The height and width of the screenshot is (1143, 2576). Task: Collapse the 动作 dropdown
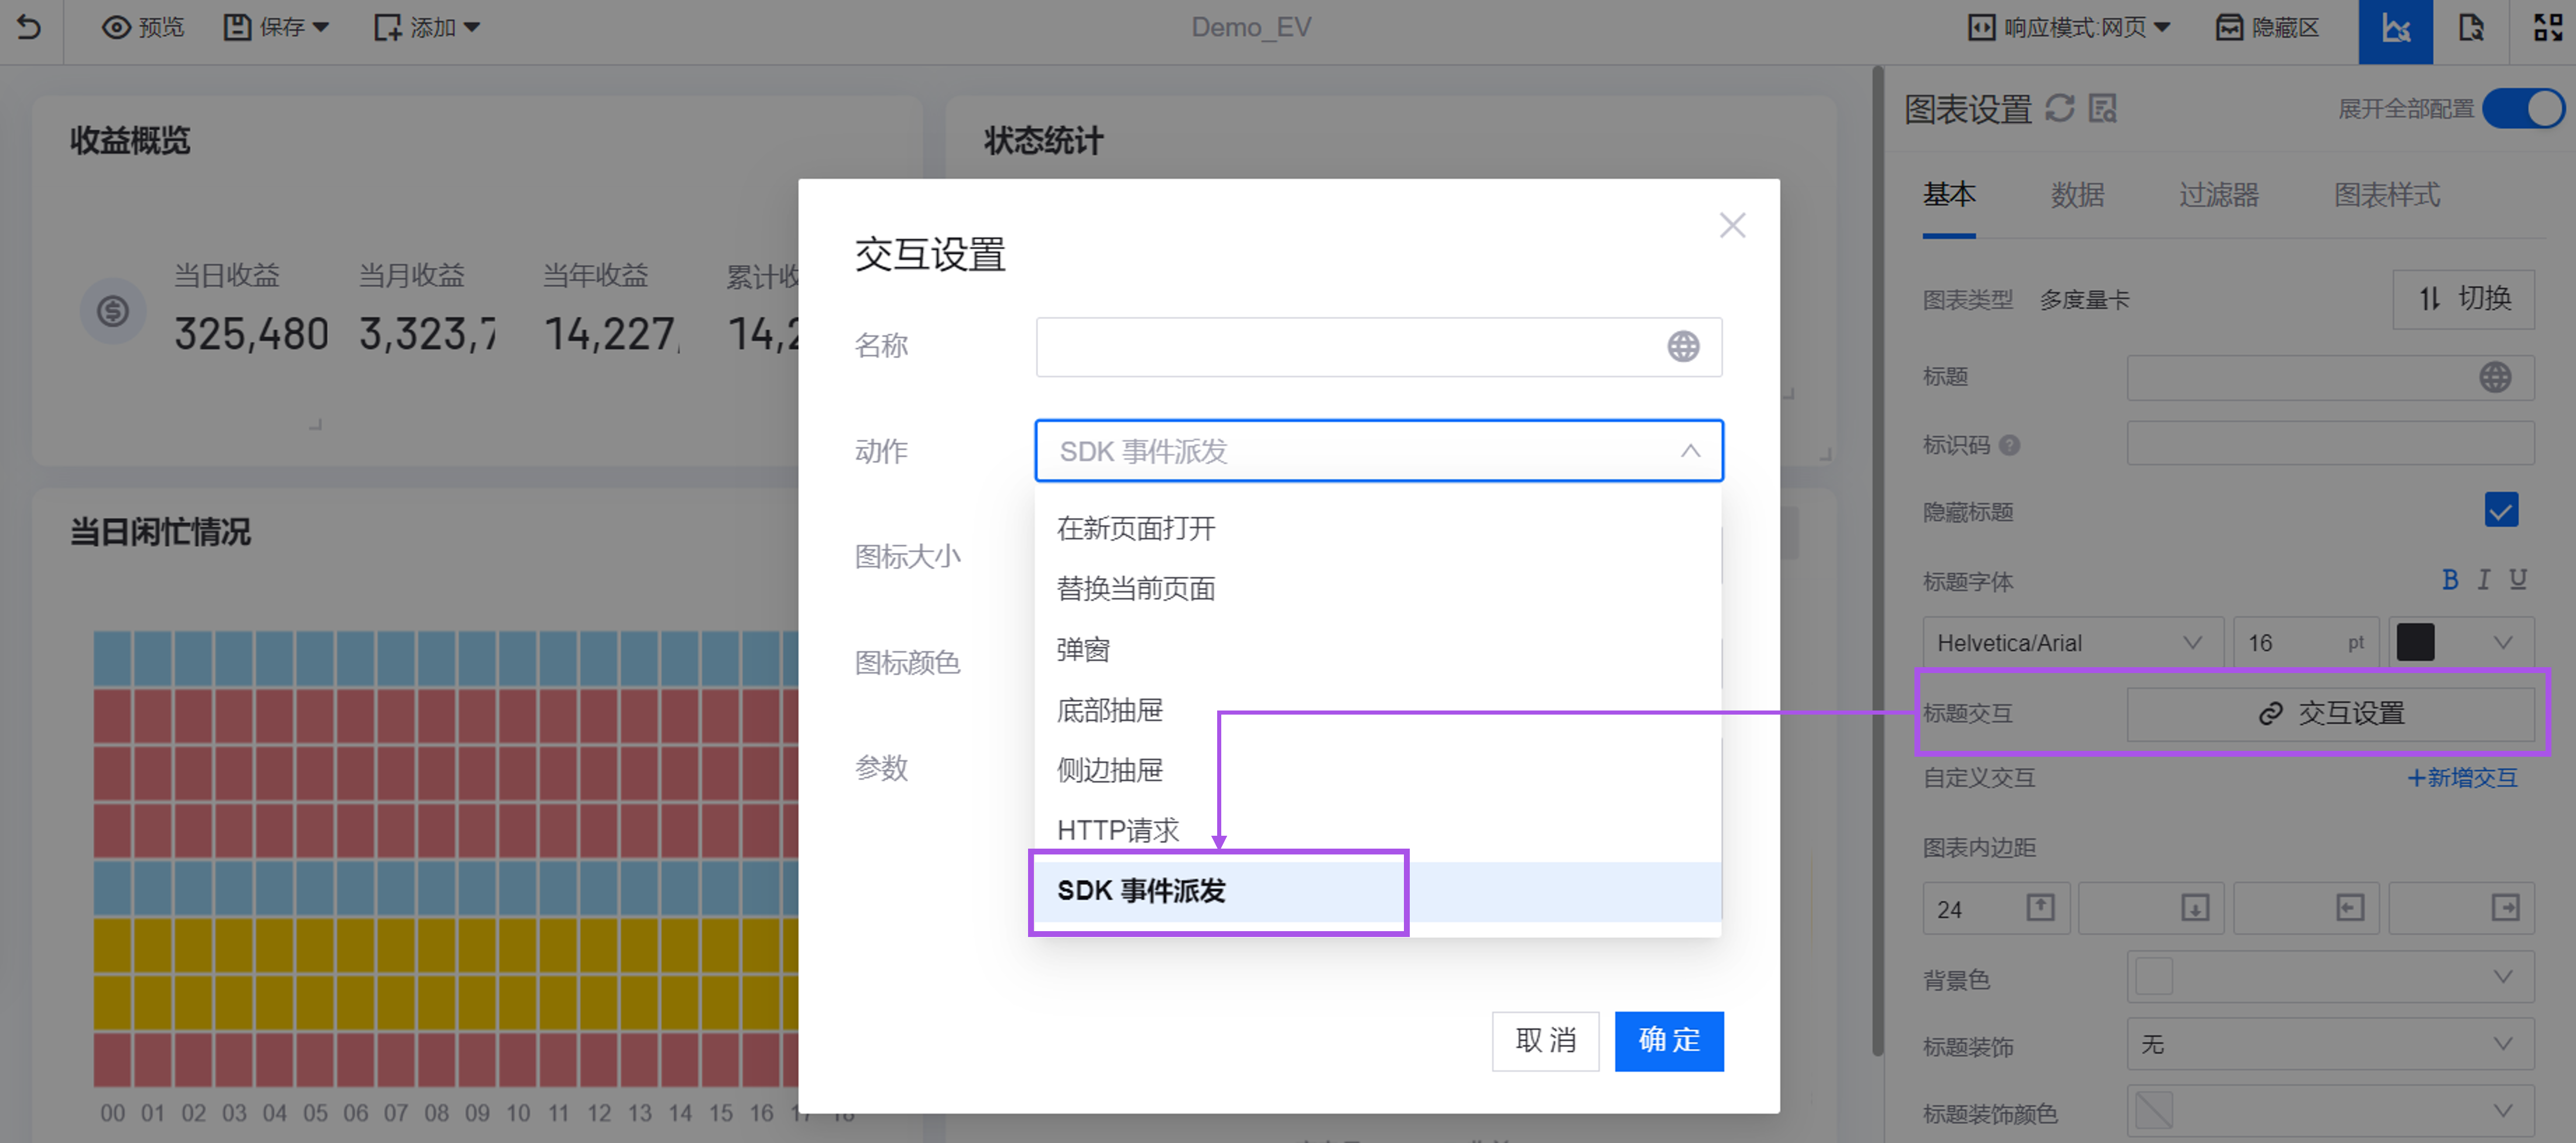click(x=1689, y=451)
